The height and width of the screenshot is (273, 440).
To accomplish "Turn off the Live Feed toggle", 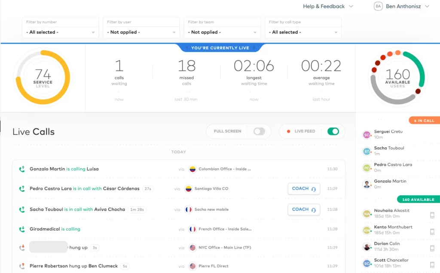I will click(x=333, y=131).
